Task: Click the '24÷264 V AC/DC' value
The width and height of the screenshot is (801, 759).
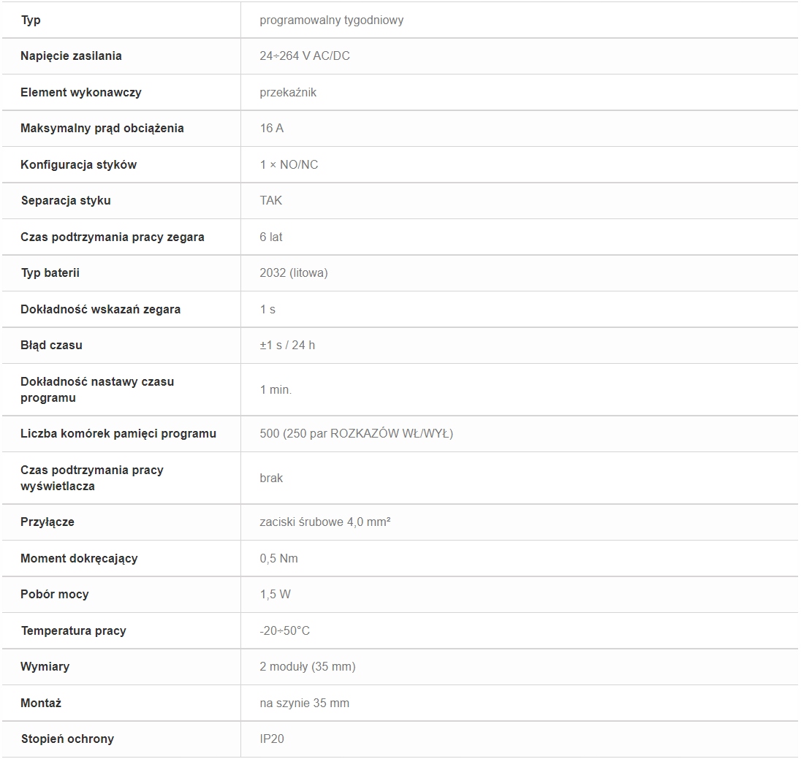Action: click(x=305, y=56)
